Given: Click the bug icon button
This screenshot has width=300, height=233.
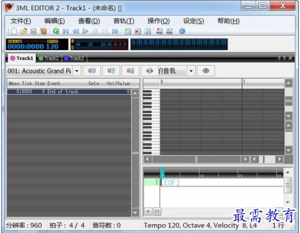Looking at the screenshot, I should 150,71.
